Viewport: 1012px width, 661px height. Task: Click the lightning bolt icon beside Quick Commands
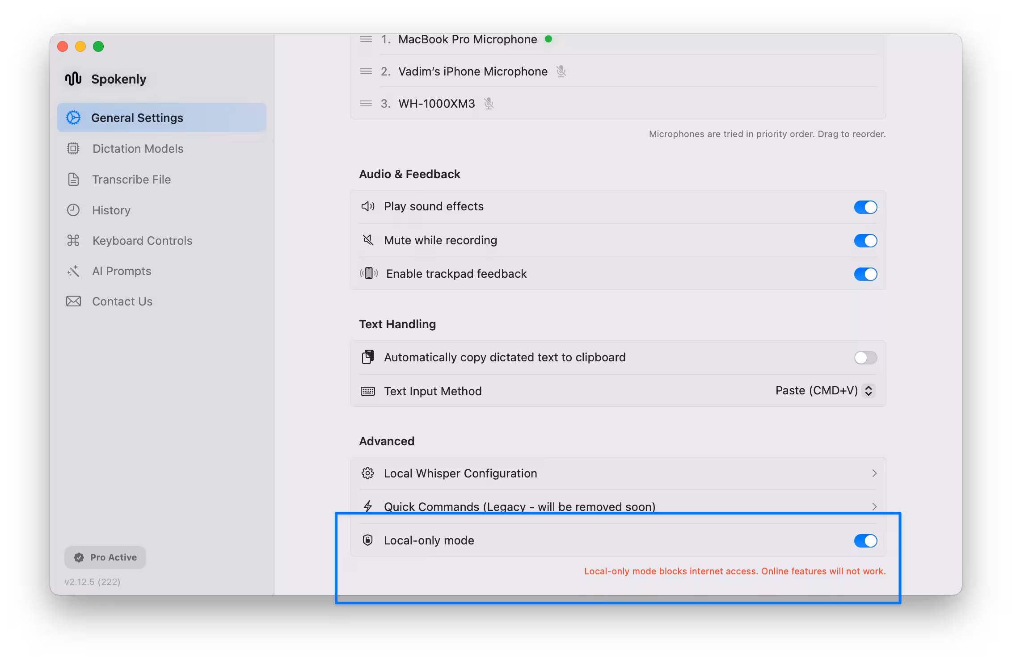point(368,506)
